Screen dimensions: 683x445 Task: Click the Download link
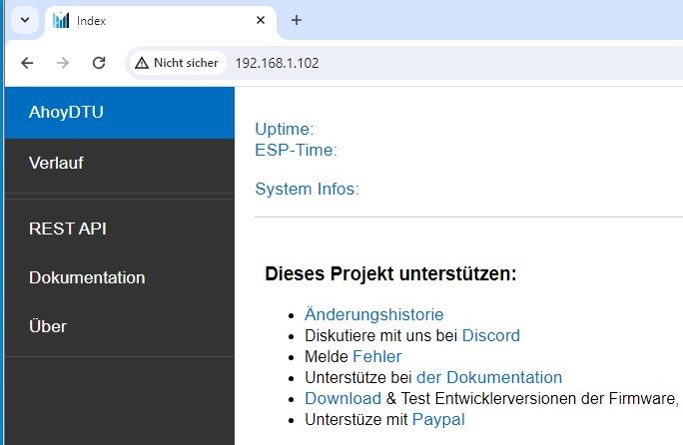[x=342, y=398]
